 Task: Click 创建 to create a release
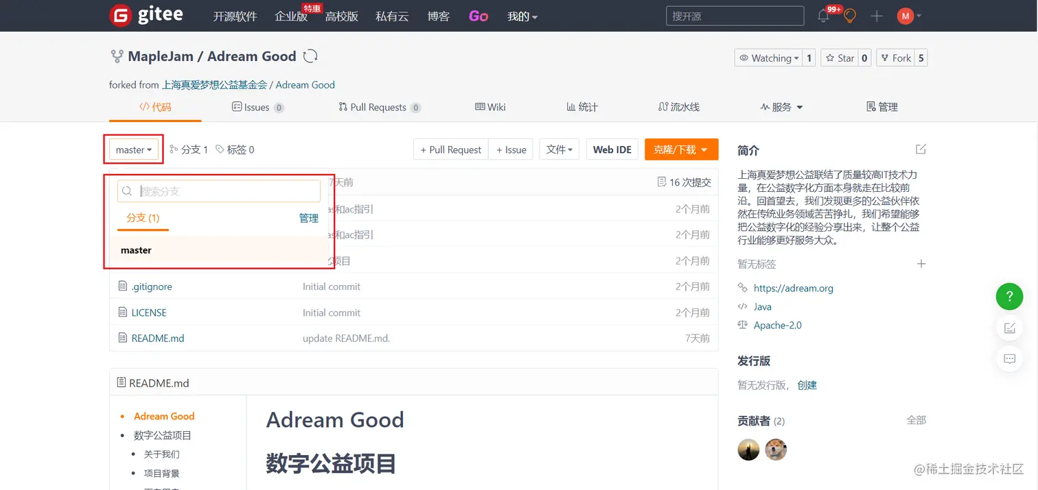pos(807,385)
